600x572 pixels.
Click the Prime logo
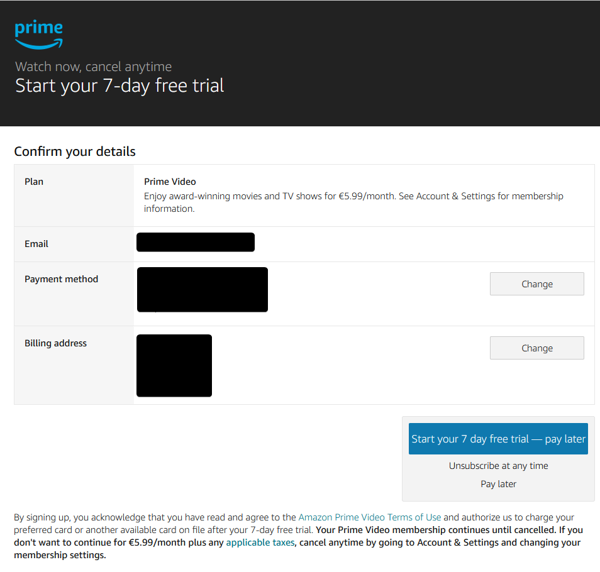coord(38,35)
